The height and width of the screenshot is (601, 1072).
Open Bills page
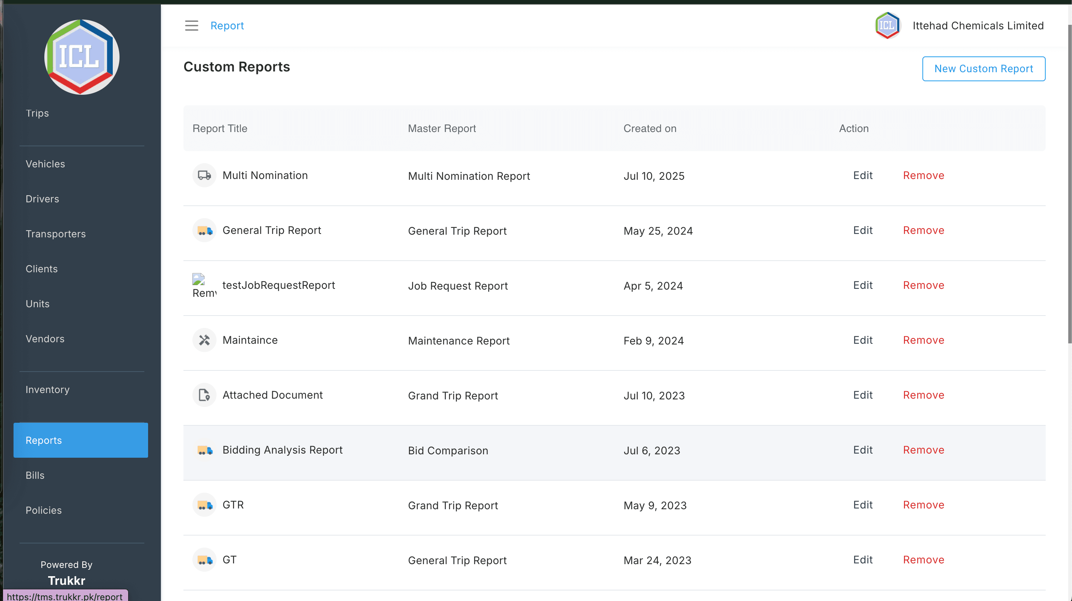pyautogui.click(x=35, y=476)
